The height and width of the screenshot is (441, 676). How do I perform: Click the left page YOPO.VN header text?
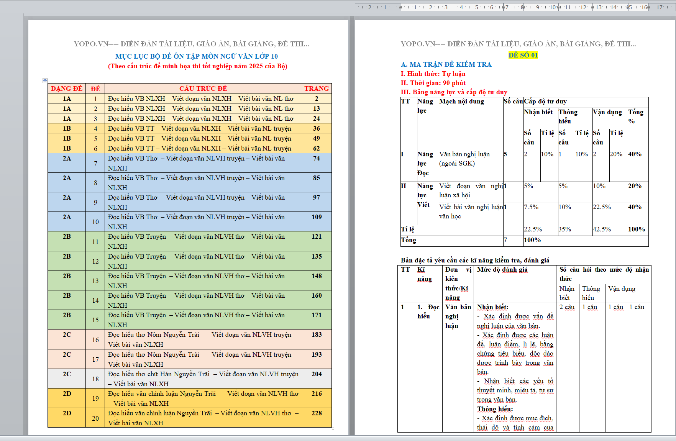coord(191,44)
